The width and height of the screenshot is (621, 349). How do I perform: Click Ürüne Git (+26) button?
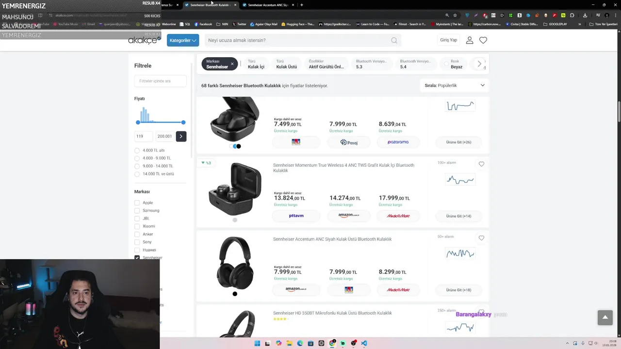458,142
